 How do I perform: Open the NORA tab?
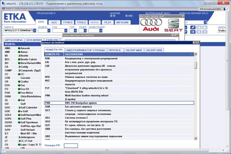(95, 22)
